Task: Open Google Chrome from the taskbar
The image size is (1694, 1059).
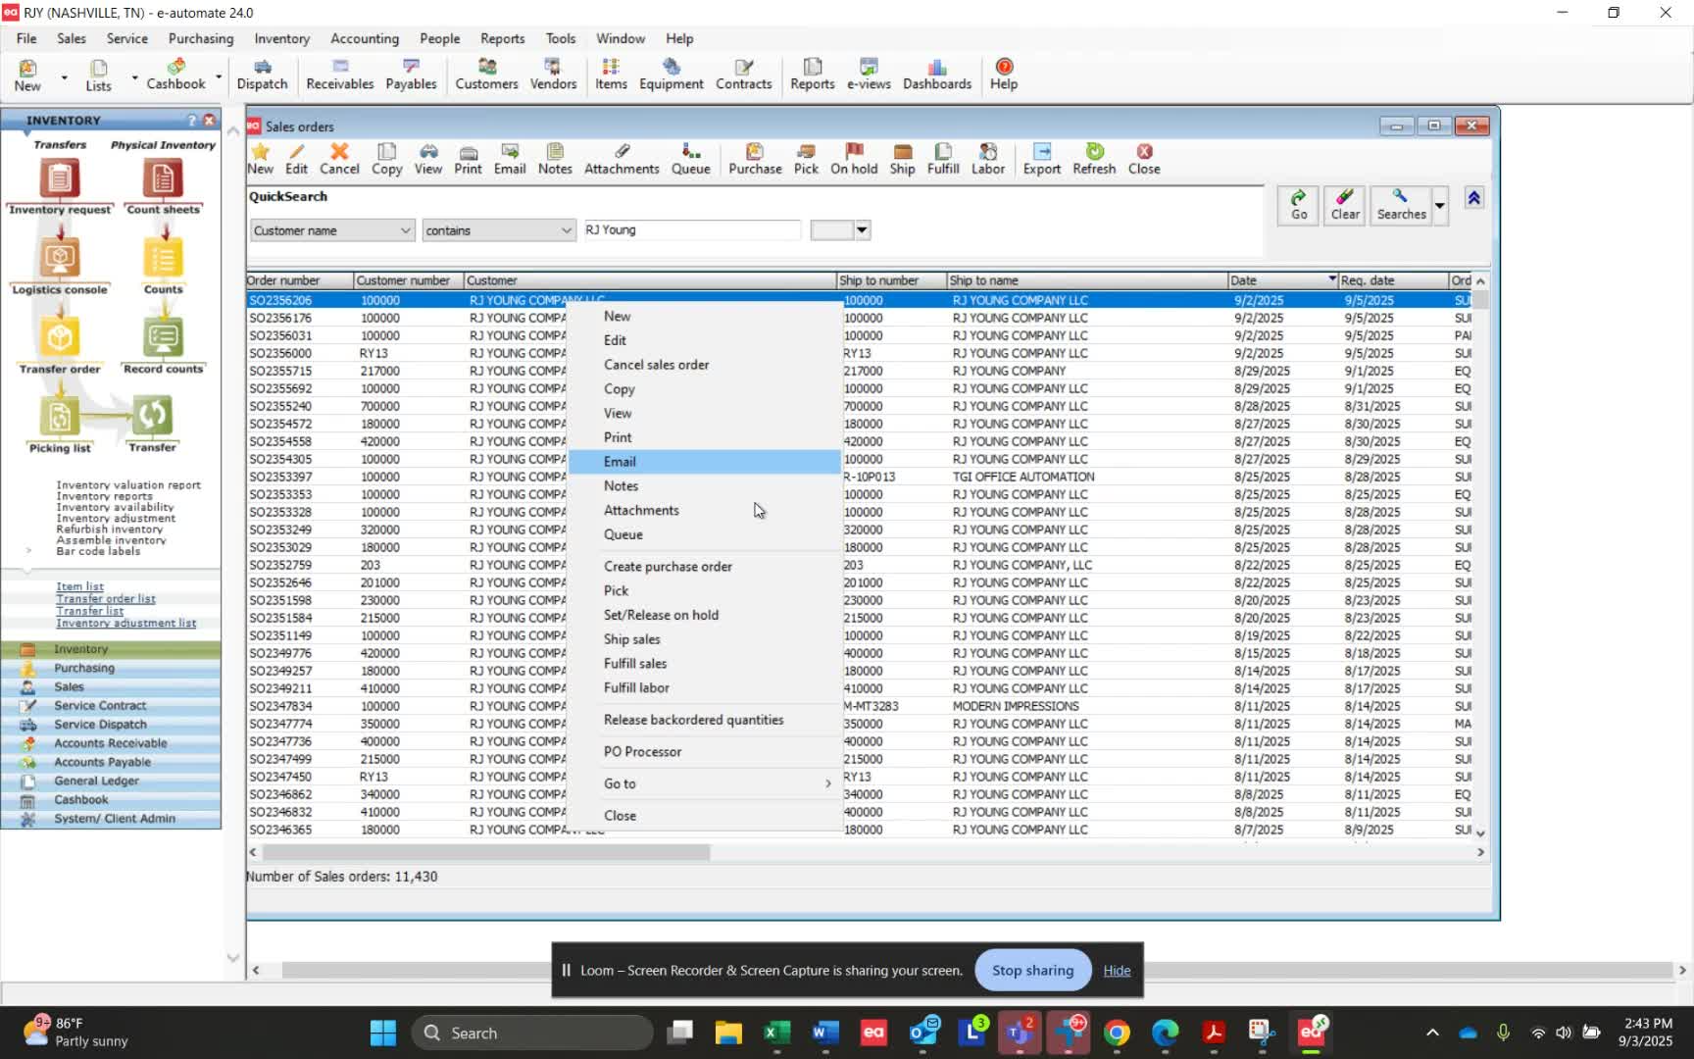Action: (1117, 1033)
